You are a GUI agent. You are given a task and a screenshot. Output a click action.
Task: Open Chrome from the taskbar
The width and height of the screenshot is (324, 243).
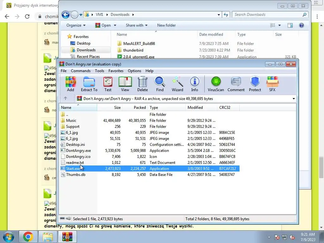click(x=28, y=237)
